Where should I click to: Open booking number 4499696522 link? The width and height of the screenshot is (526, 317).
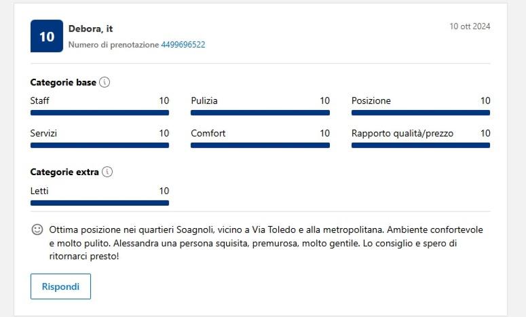pos(183,45)
